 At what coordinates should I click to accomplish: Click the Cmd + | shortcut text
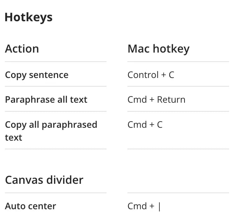pos(144,206)
